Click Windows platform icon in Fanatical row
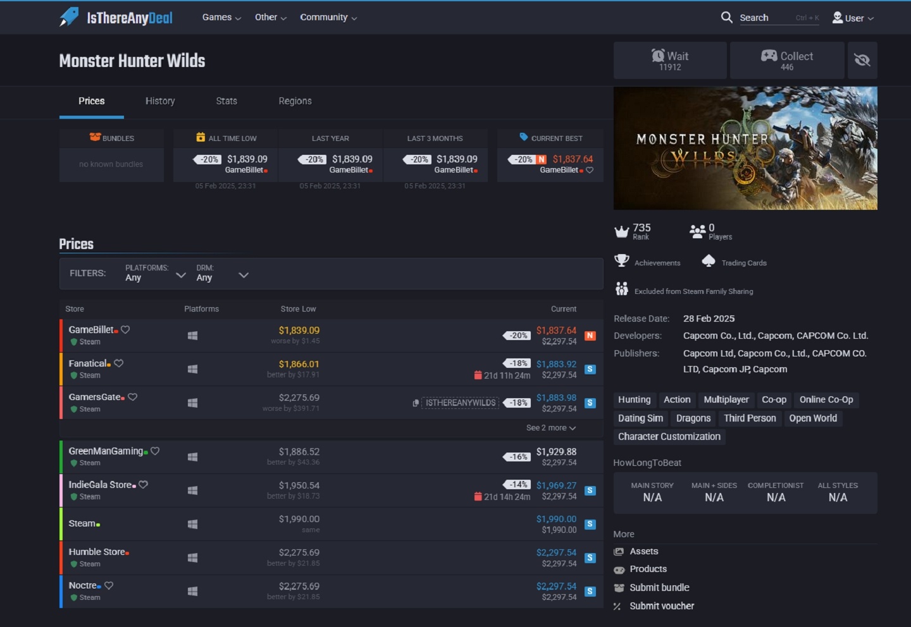Image resolution: width=911 pixels, height=627 pixels. (x=193, y=369)
